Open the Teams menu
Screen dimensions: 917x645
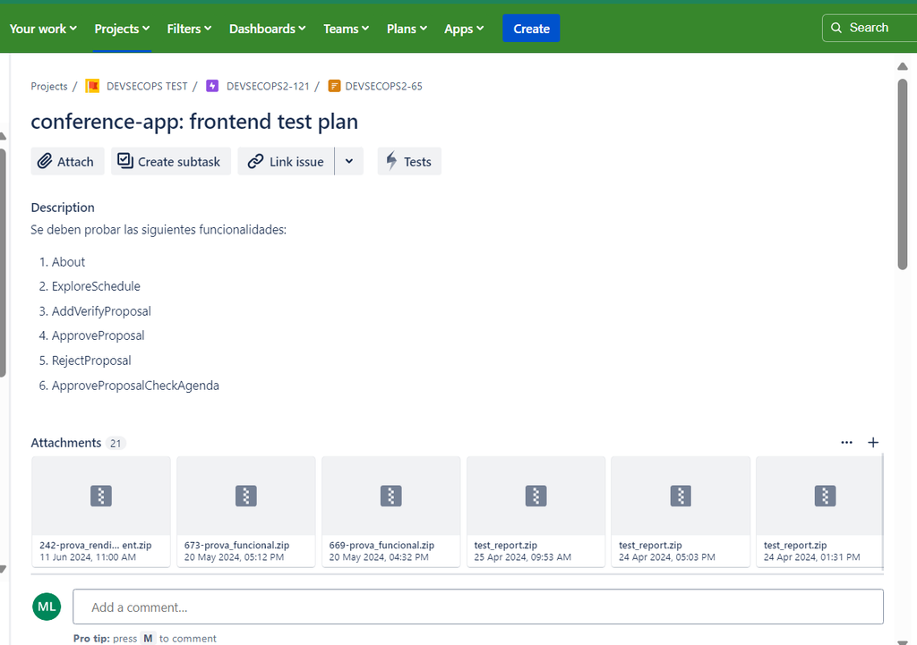tap(346, 29)
